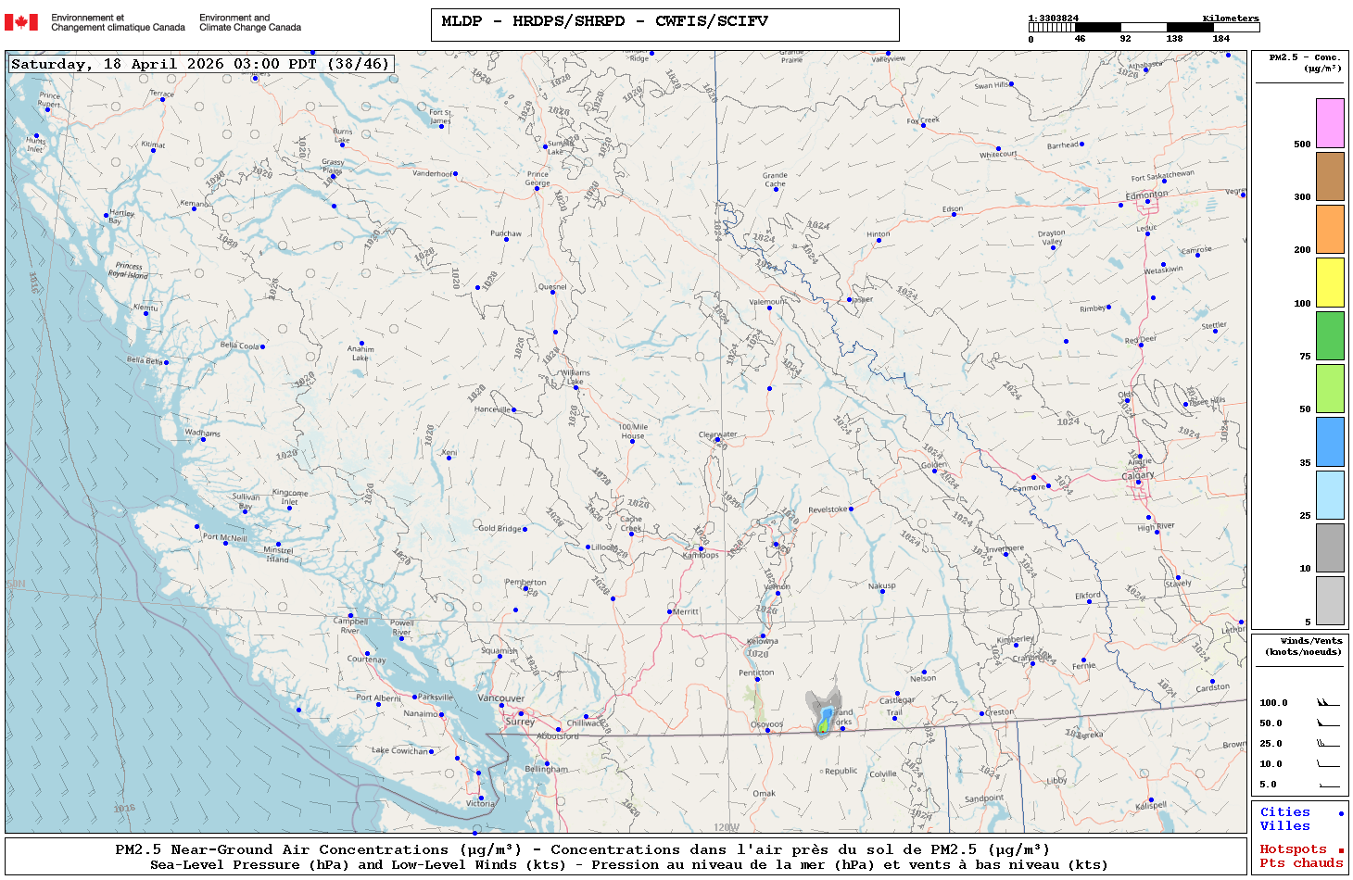The image size is (1353, 880).
Task: Select the Calgary city label
Action: 1138,475
